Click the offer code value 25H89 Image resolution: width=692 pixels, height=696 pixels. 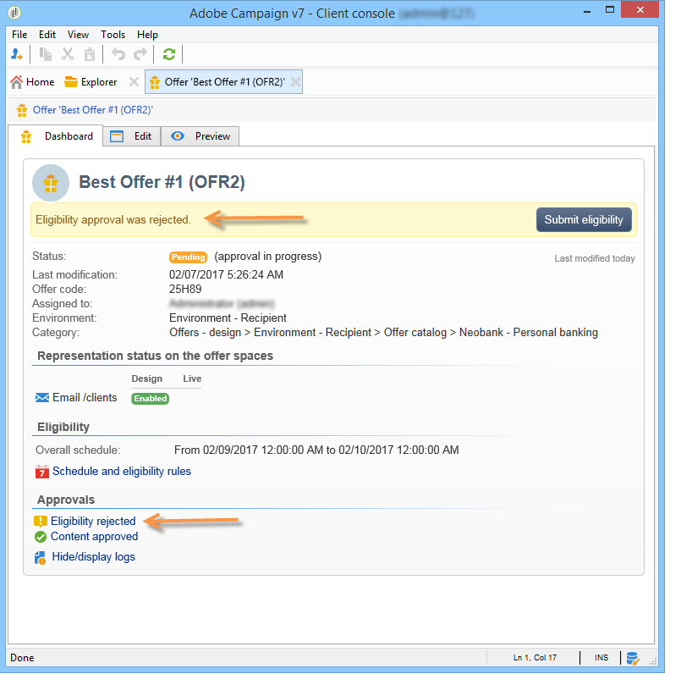[x=185, y=290]
